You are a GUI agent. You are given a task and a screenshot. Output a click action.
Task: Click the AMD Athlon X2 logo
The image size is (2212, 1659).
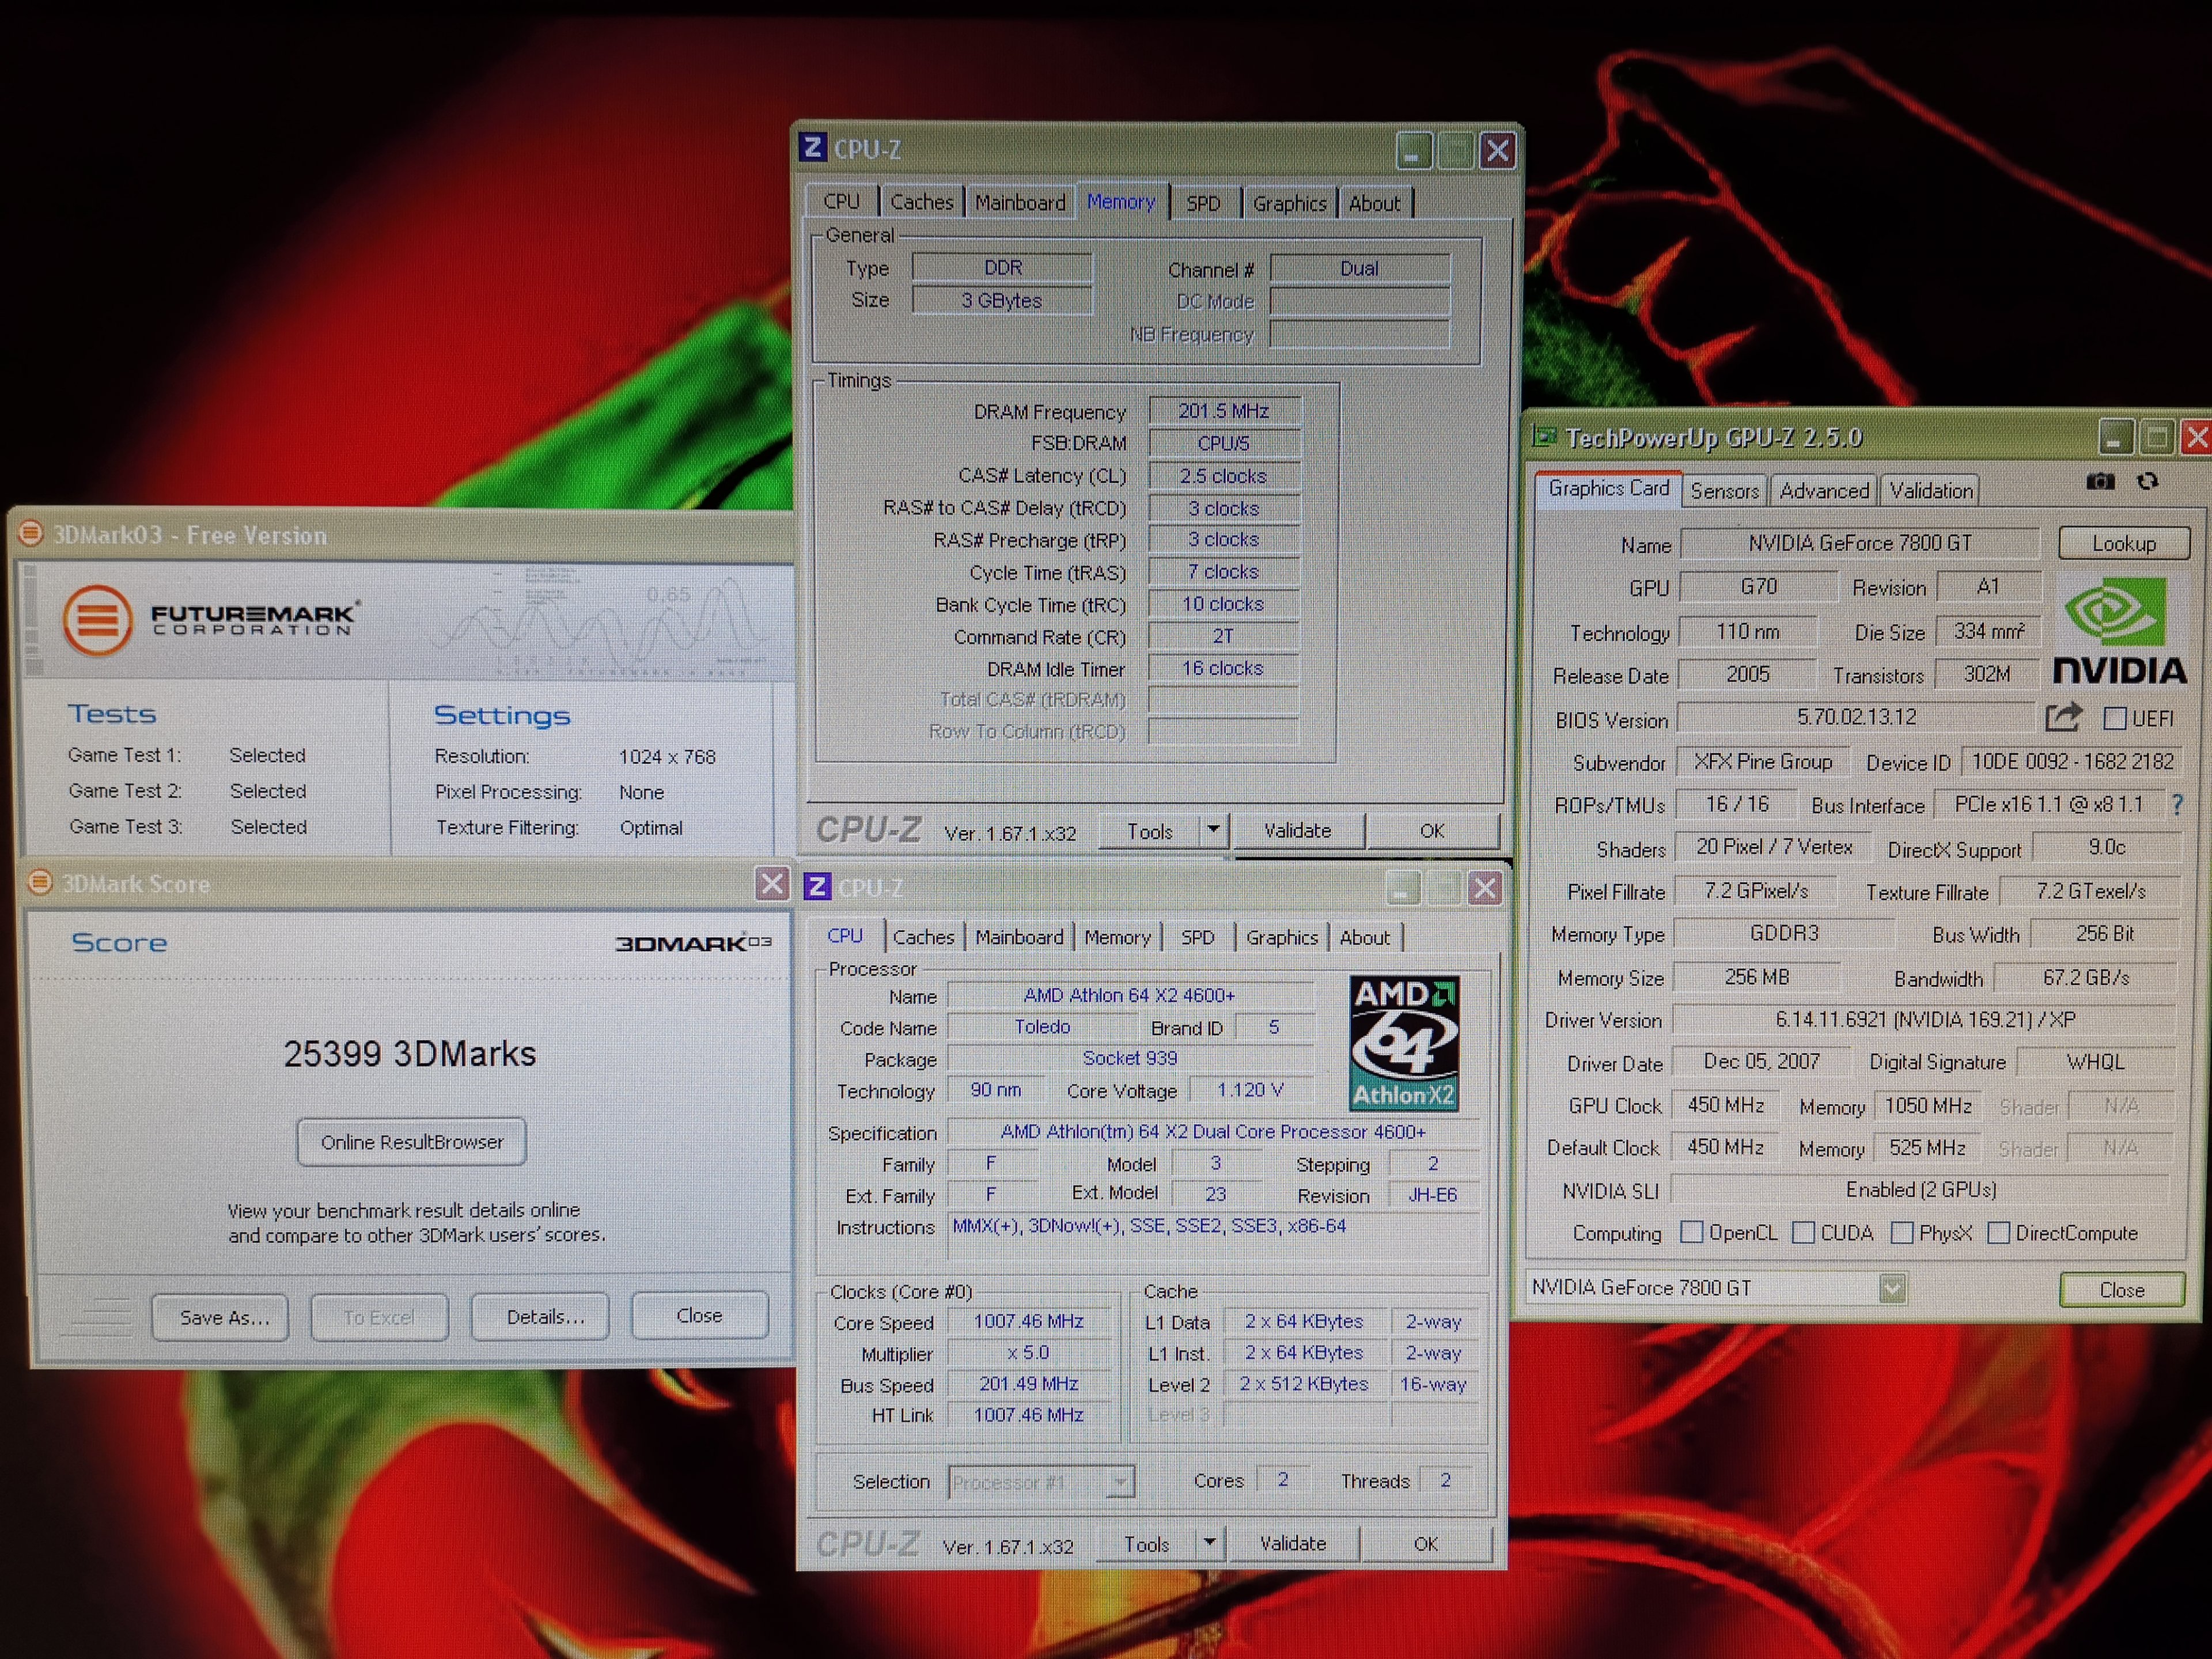1403,1044
